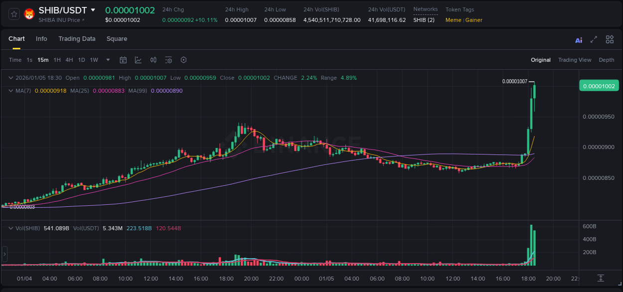Switch to the Depth view

tap(607, 60)
